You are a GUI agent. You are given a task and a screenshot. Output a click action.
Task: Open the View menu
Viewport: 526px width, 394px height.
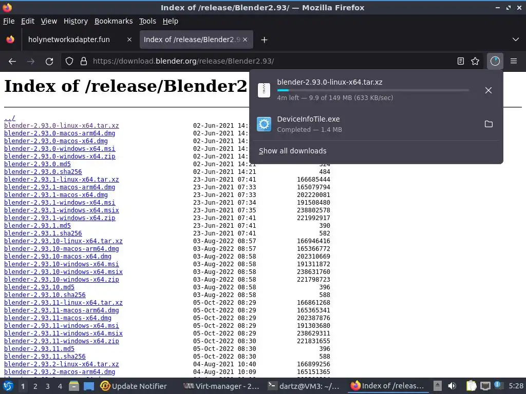(x=49, y=21)
